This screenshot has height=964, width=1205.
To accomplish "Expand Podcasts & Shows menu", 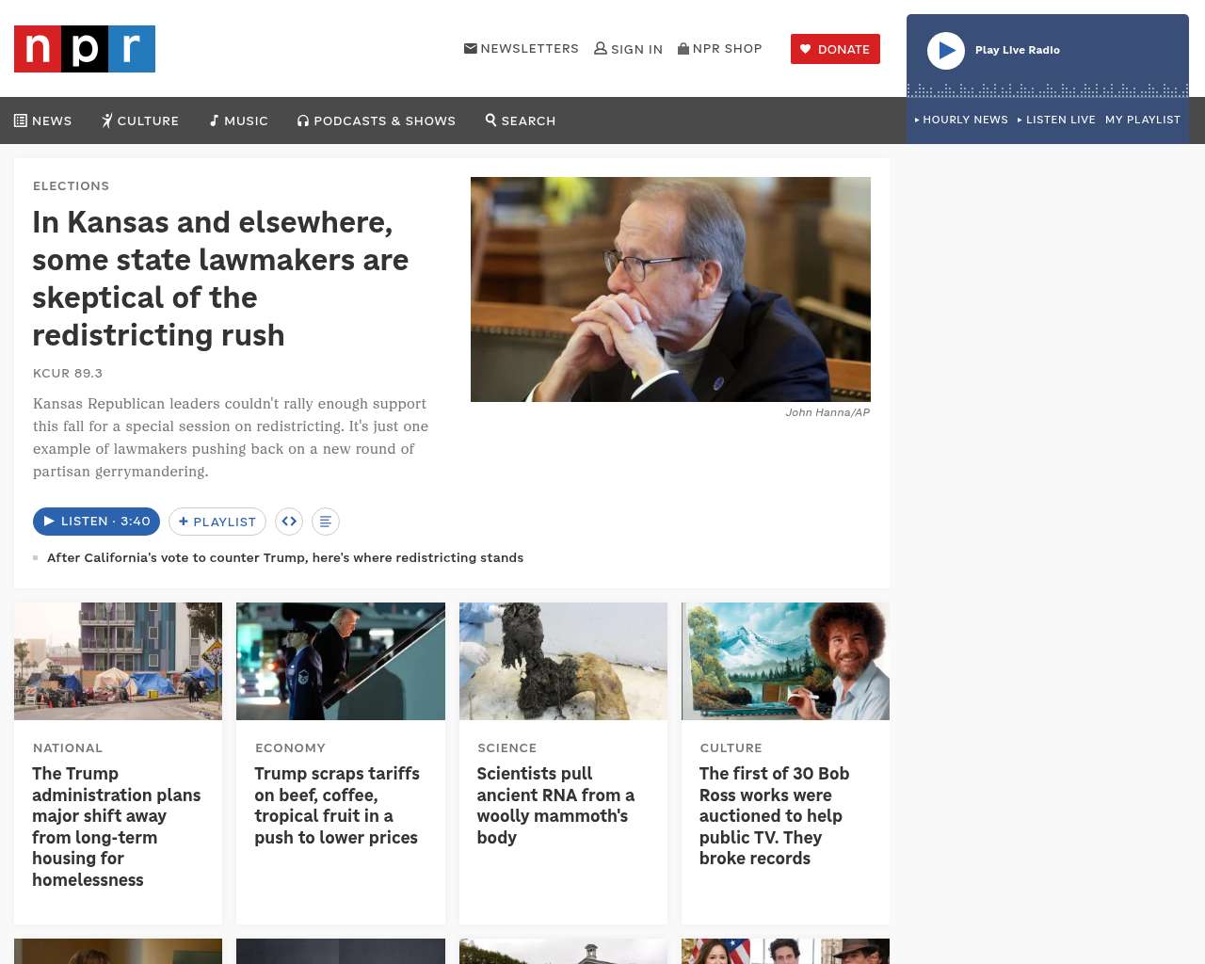I will [377, 120].
